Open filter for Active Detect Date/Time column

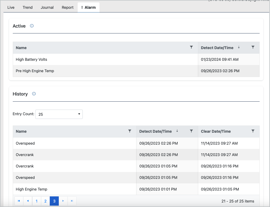[253, 47]
